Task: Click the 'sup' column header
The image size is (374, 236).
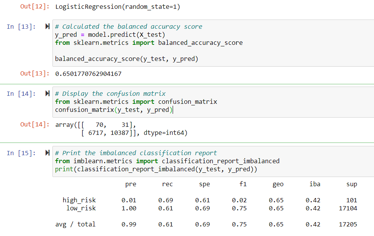Action: coord(352,184)
